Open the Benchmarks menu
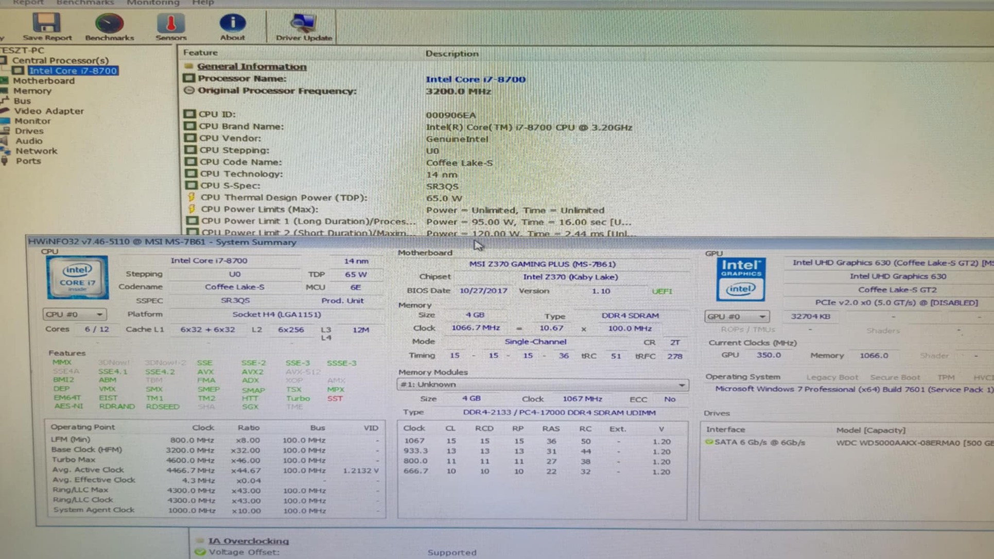 pyautogui.click(x=85, y=3)
